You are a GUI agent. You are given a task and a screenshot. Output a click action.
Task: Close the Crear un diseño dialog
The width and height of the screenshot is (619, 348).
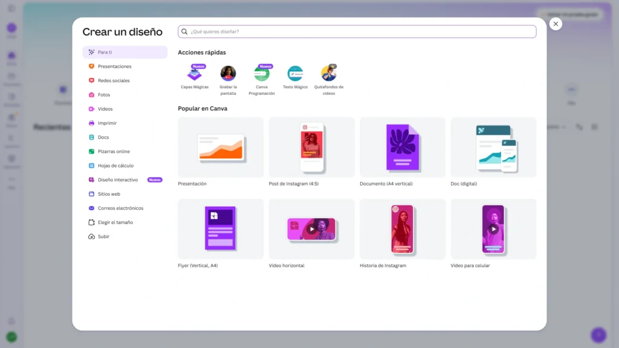556,24
